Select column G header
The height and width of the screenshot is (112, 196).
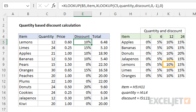[115, 14]
